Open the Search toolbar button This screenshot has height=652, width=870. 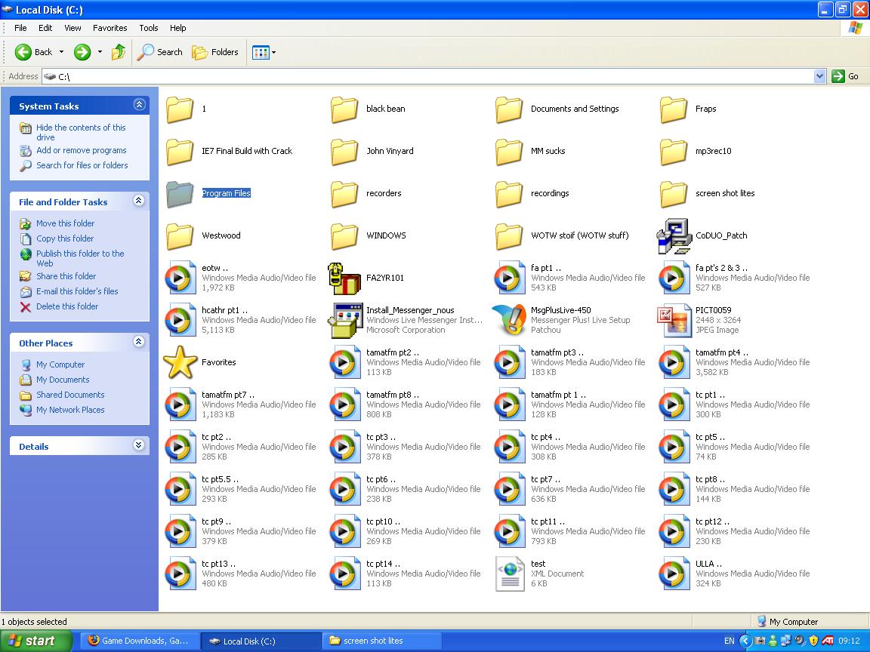pos(160,52)
